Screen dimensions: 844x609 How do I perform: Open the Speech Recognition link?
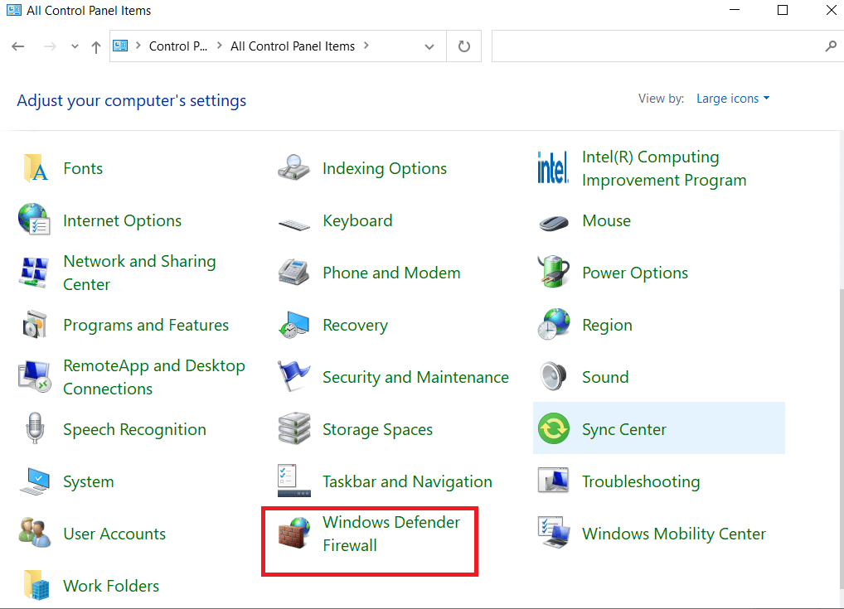[134, 429]
